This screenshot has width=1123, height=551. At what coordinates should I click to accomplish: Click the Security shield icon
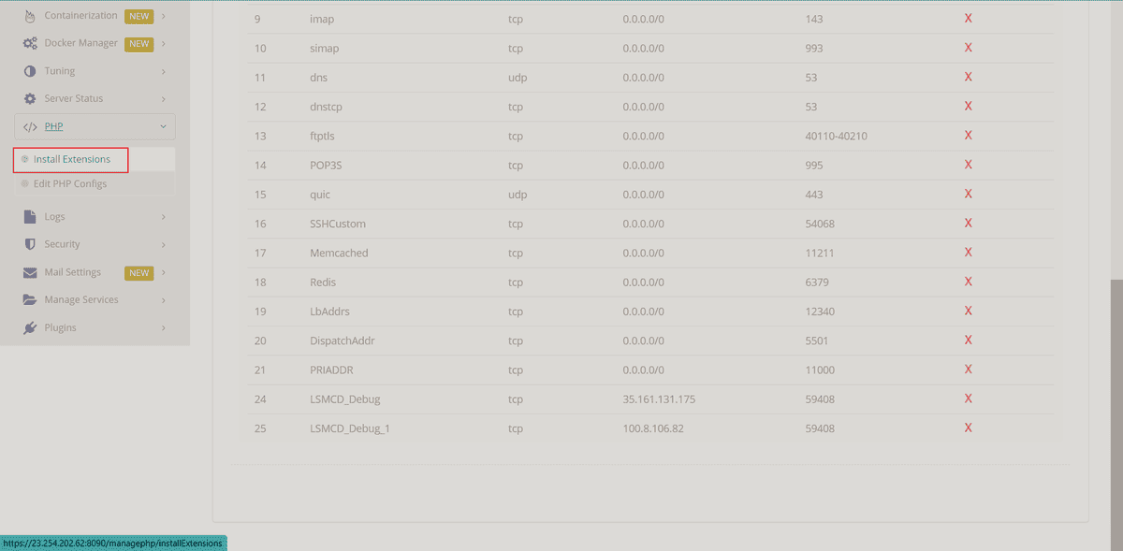30,244
